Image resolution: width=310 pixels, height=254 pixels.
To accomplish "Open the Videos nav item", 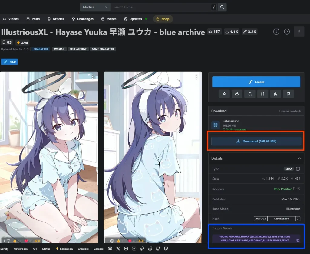I will [x=11, y=19].
